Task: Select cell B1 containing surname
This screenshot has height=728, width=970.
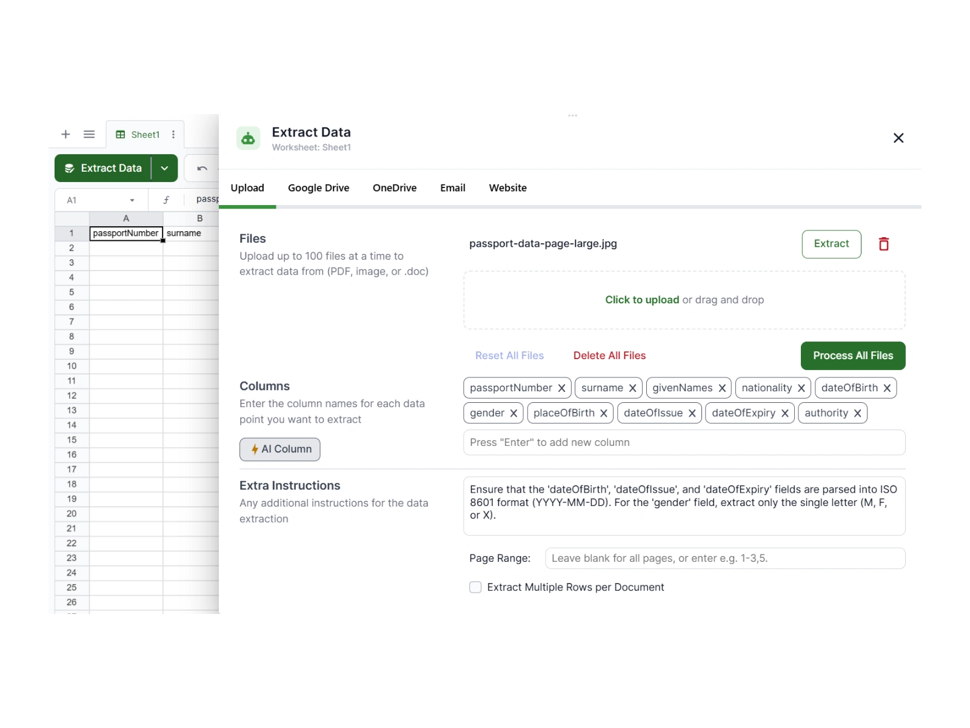Action: pos(190,234)
